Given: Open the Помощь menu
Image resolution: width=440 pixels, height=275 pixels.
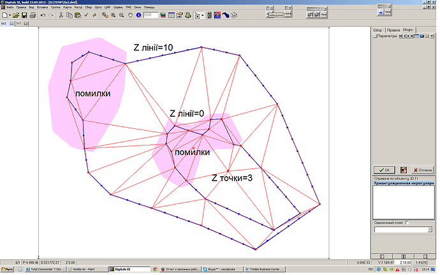Looking at the screenshot, I should point(149,7).
